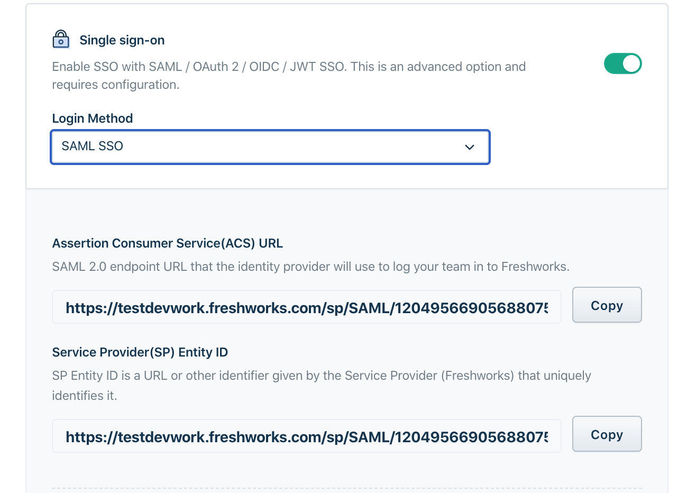Click the SP Entity ID explanation text

point(321,376)
